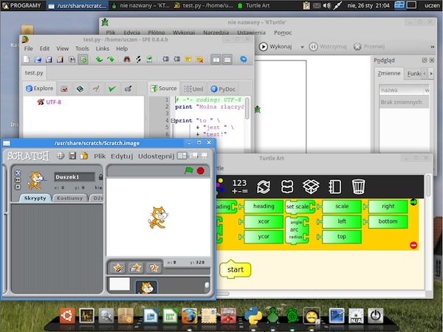Image resolution: width=443 pixels, height=332 pixels.
Task: Click the Scratch sprite list scrollbar handle
Action: 207,286
